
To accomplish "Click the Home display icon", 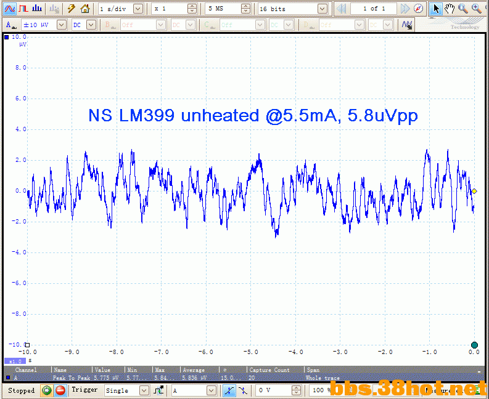I will [x=85, y=9].
